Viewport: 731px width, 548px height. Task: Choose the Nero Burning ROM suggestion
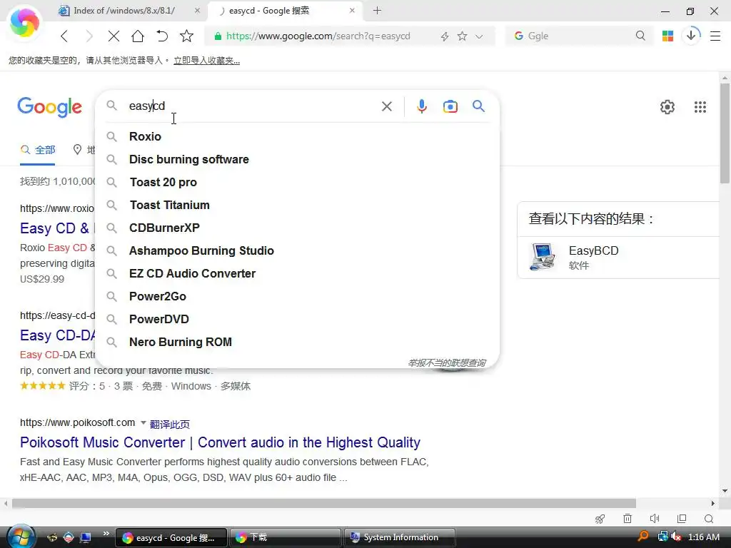coord(298,342)
